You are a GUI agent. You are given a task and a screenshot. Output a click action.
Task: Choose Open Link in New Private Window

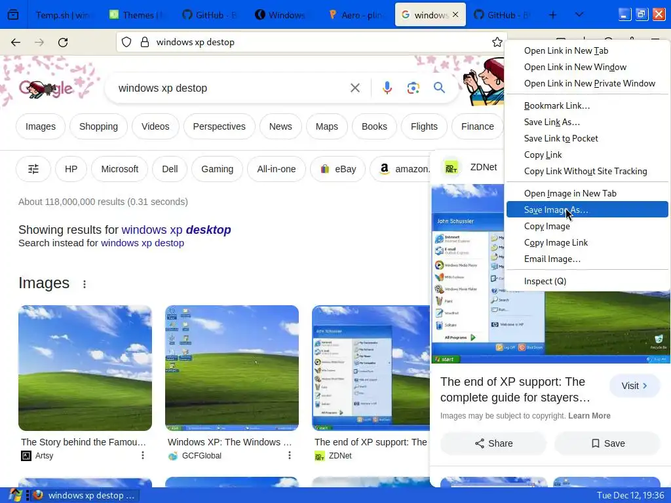pyautogui.click(x=587, y=83)
